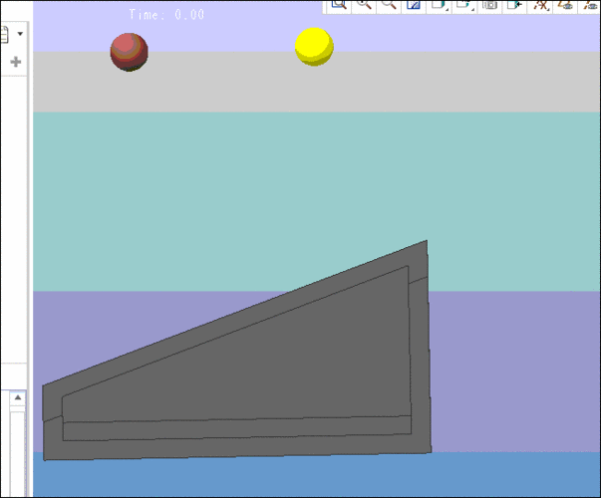Screen dimensions: 601x498
Task: Click the scrollbar track below the up arrow
Action: 17,448
